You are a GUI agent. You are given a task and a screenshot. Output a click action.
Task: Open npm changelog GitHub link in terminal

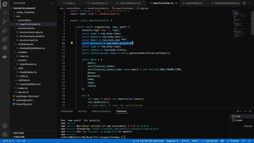coord(125,129)
